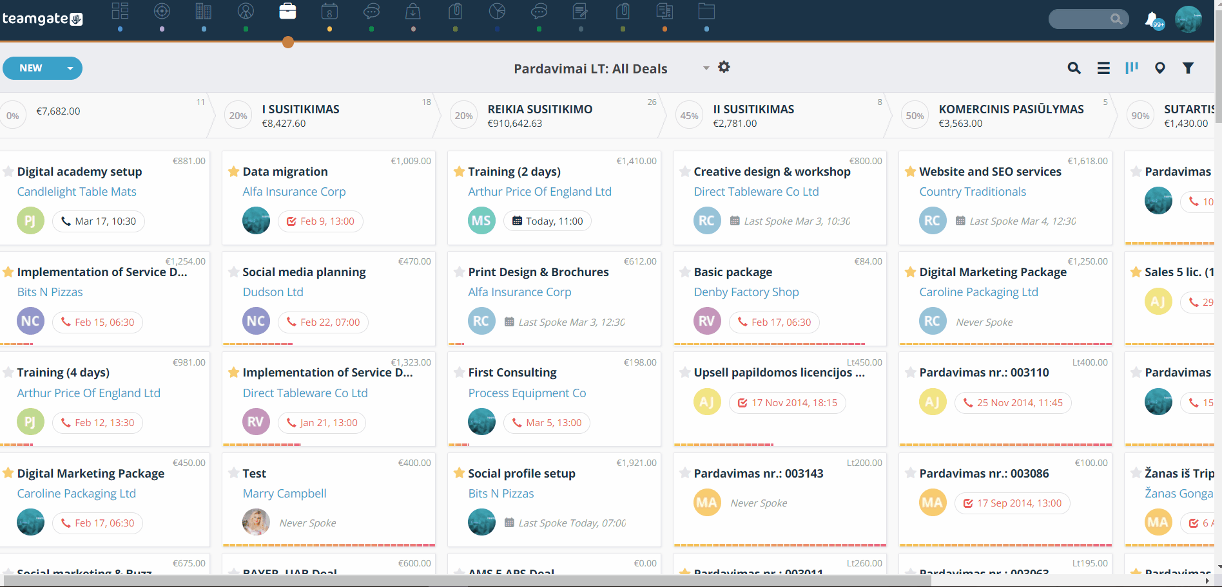Open Country Traditionals company link
1222x587 pixels.
[x=973, y=191]
